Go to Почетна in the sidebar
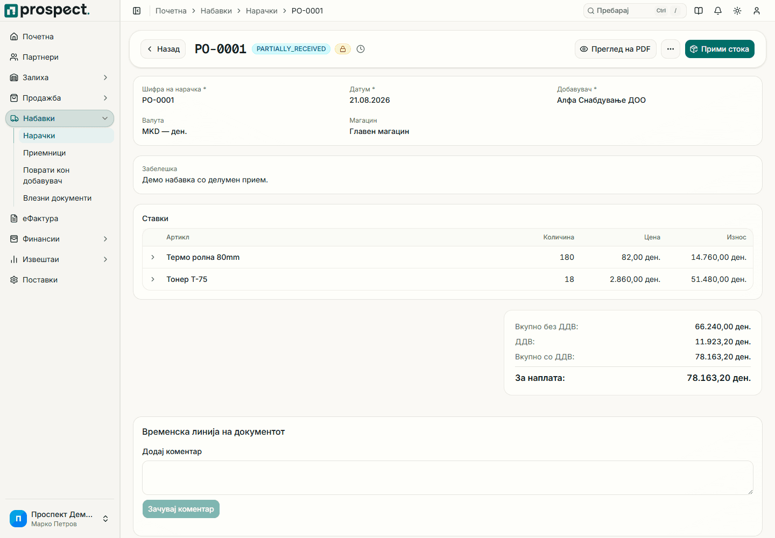Screen dimensions: 775x538 60,37
